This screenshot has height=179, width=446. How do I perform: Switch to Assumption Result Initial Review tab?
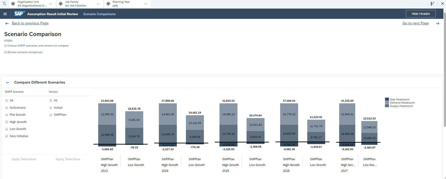coord(53,14)
